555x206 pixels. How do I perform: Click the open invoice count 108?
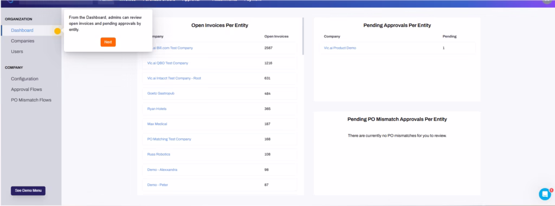pyautogui.click(x=267, y=154)
